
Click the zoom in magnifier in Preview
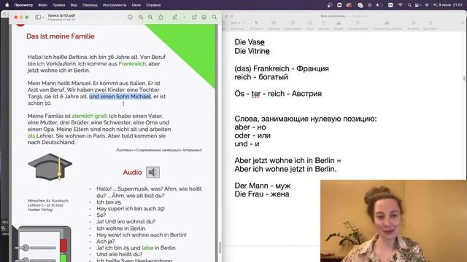150,17
